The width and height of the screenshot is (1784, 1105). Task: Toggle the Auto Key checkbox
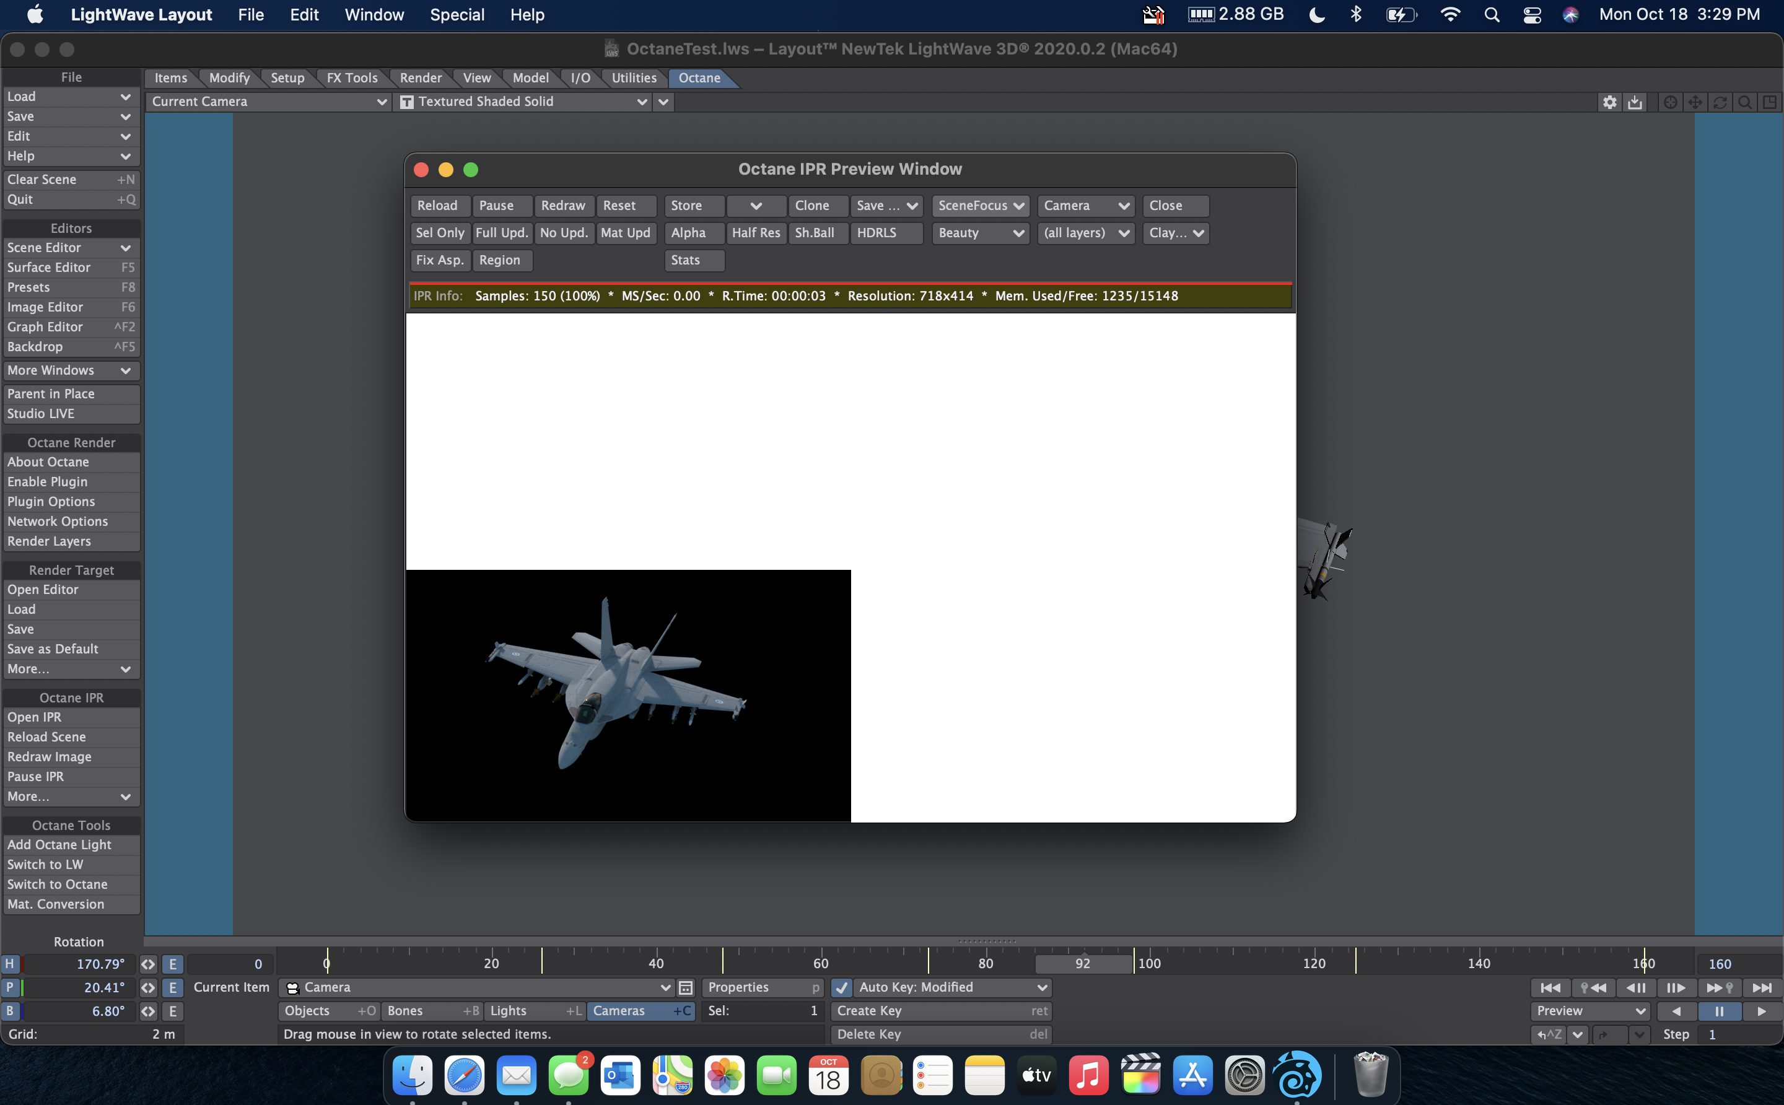[x=841, y=987]
